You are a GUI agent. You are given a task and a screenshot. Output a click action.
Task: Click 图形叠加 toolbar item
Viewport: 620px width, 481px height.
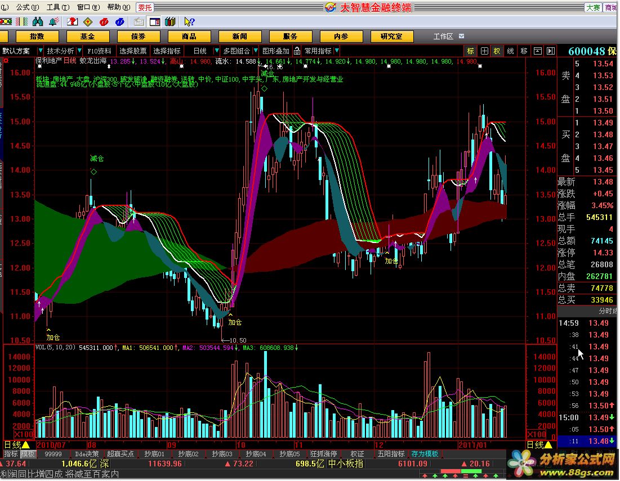point(275,51)
